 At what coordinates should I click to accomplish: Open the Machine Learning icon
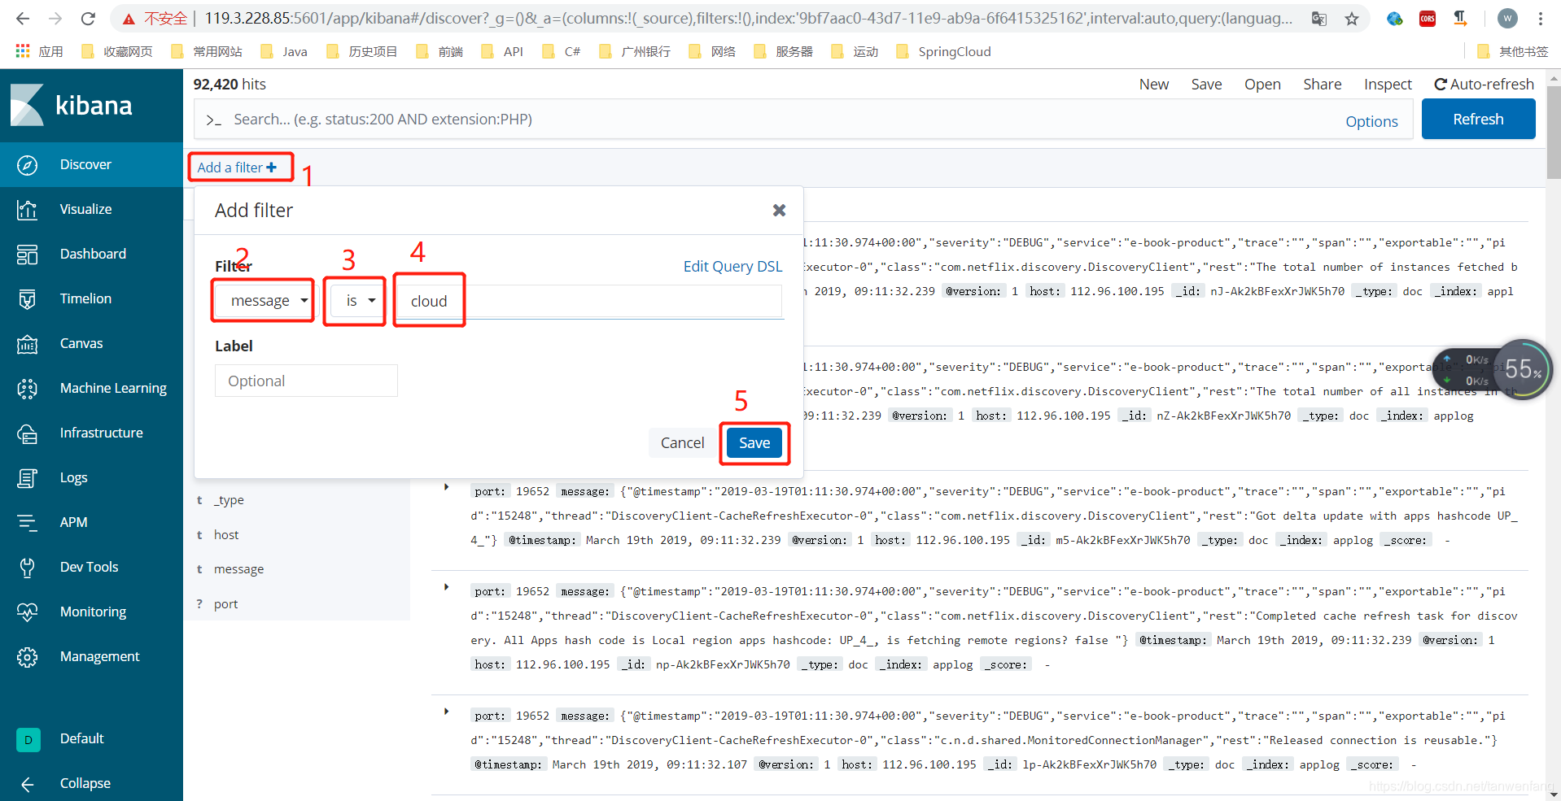point(27,389)
